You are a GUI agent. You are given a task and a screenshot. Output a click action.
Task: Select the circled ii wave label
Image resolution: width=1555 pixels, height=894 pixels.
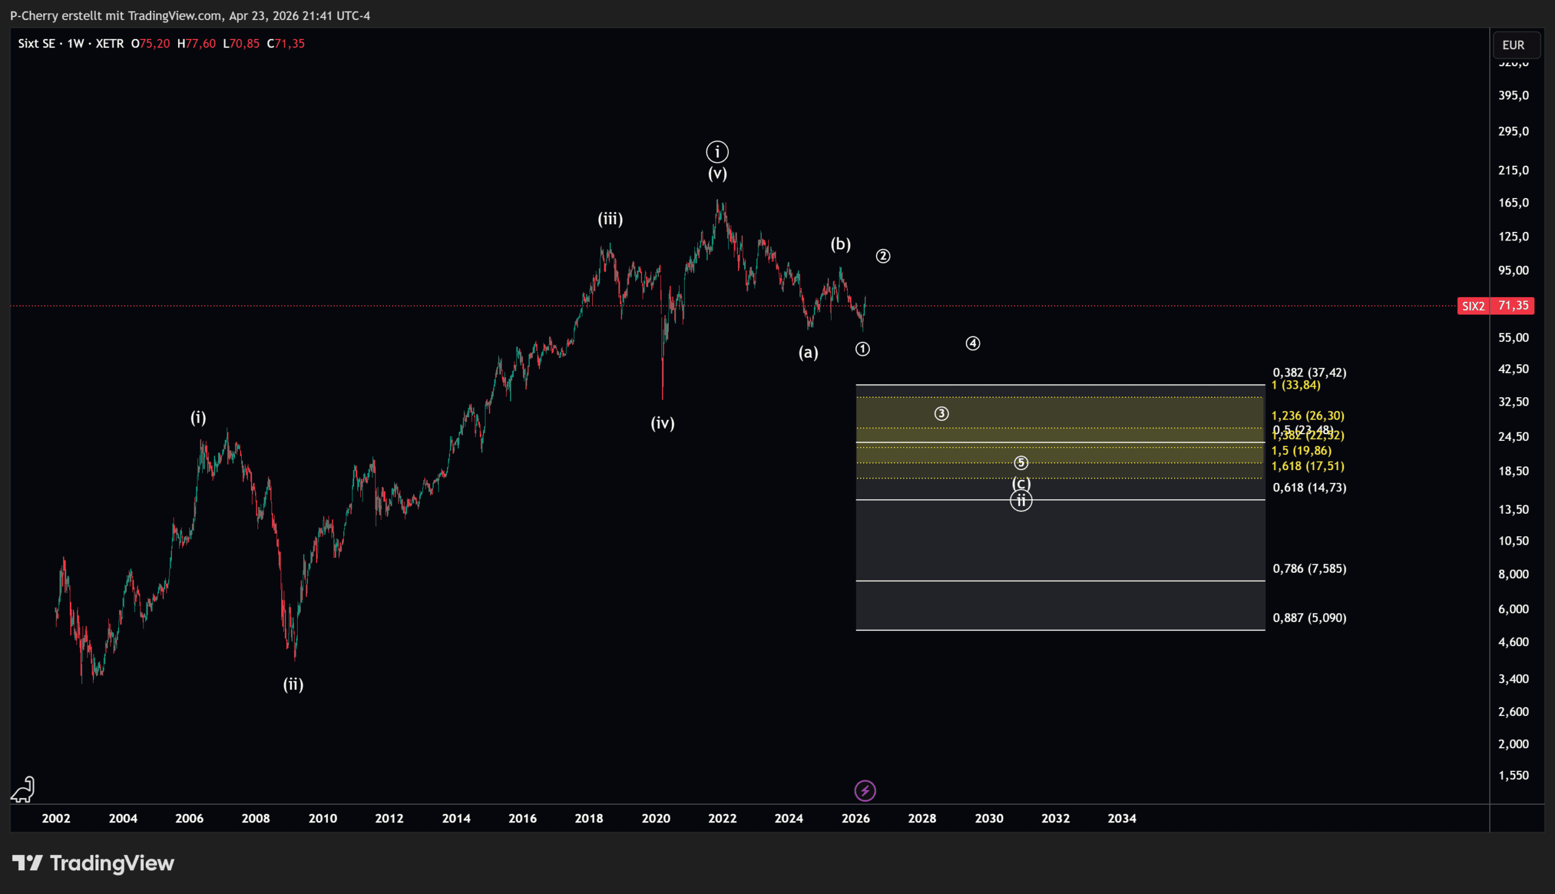click(1021, 501)
